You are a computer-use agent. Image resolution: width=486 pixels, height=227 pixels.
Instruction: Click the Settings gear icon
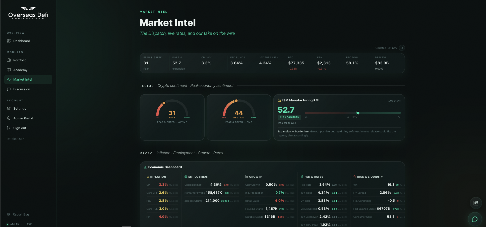pyautogui.click(x=9, y=108)
